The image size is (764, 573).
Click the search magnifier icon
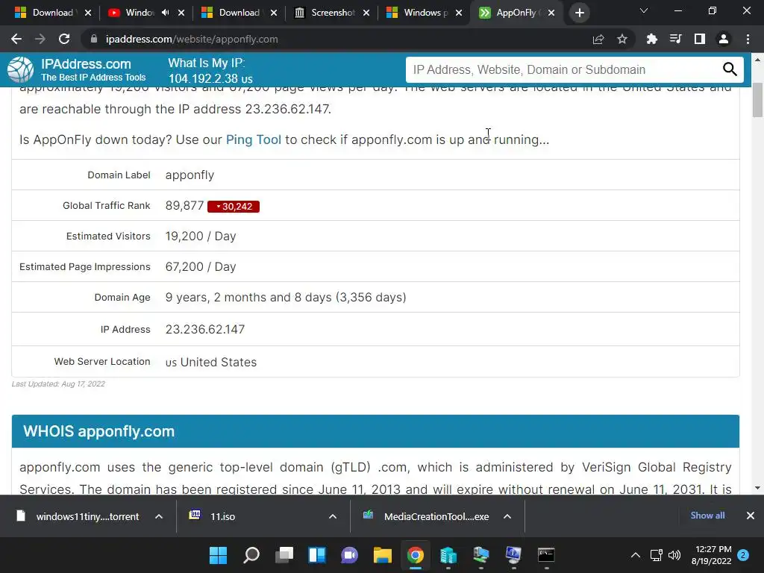(x=730, y=69)
